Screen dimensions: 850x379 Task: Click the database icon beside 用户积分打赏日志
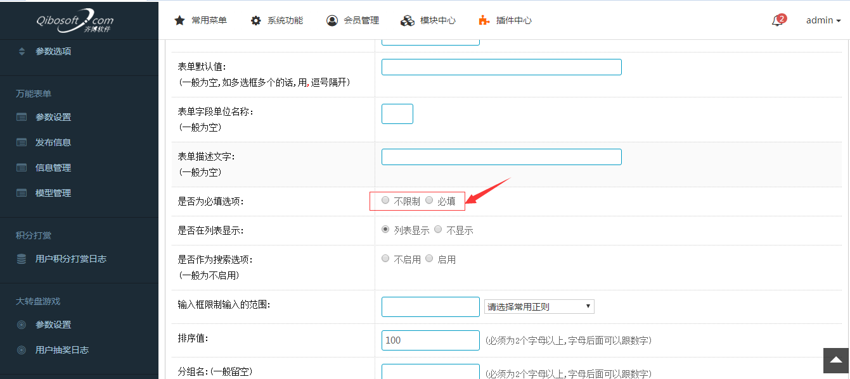[x=22, y=259]
